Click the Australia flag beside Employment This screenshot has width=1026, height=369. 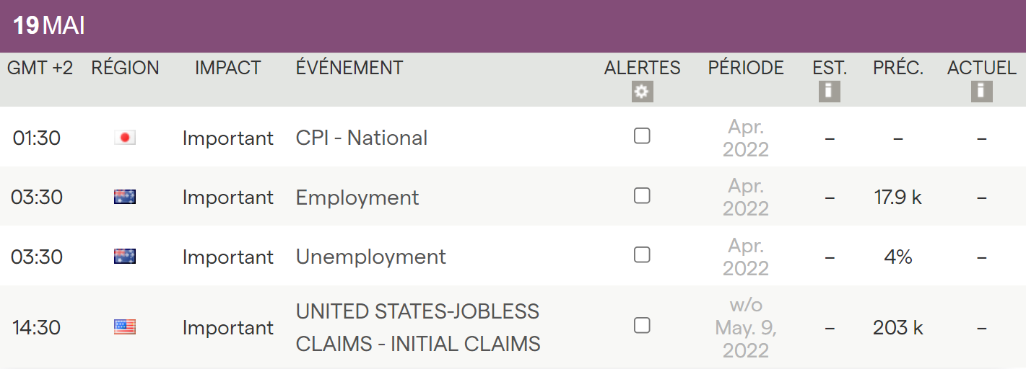click(x=125, y=197)
